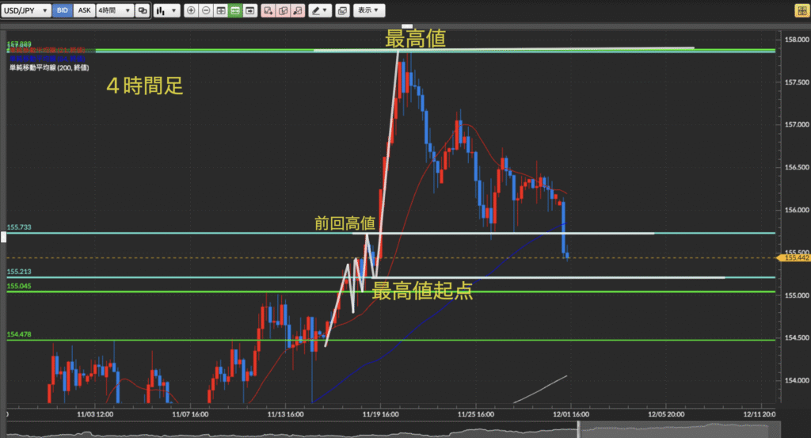This screenshot has height=438, width=811.
Task: Click the middle pink toolbar button
Action: (x=283, y=11)
